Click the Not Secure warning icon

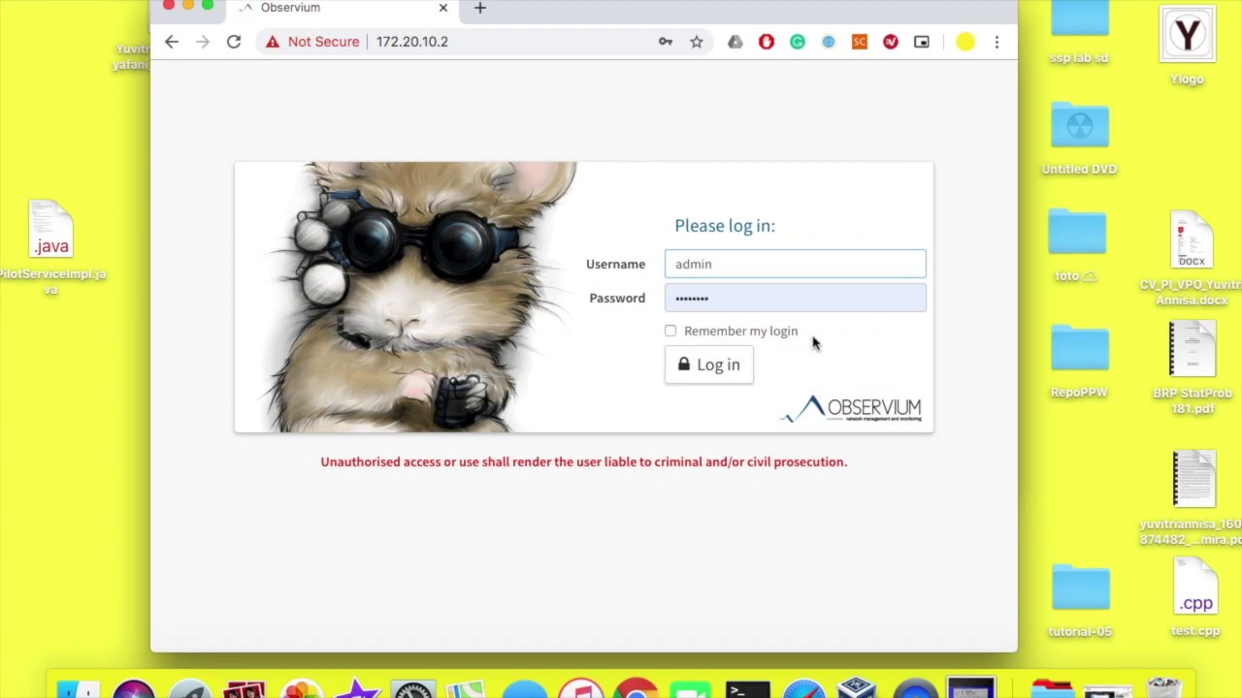tap(273, 42)
